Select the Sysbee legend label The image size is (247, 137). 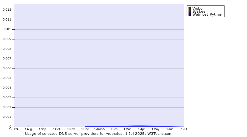coord(199,11)
